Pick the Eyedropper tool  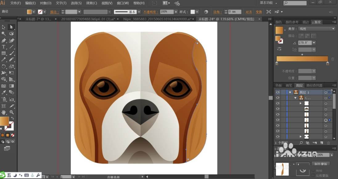4,92
